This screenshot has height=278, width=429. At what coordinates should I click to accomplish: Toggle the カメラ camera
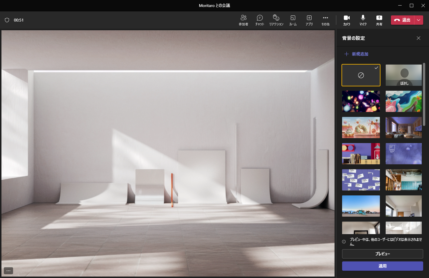click(346, 20)
